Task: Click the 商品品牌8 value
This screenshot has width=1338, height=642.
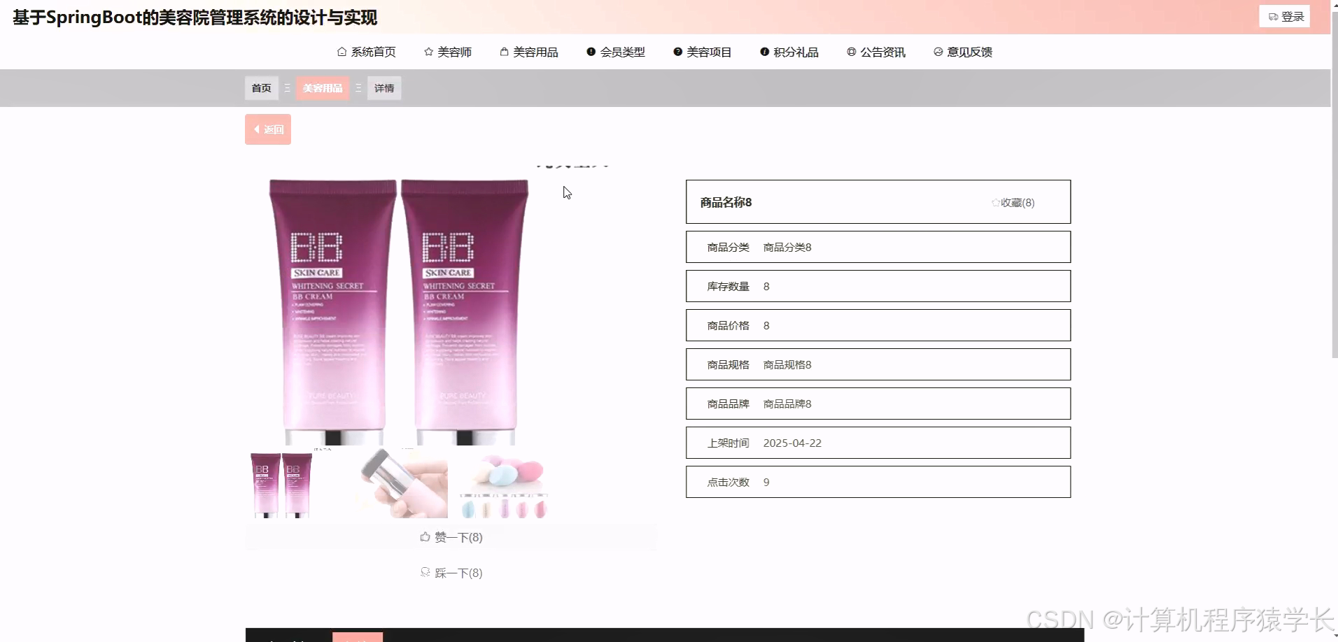Action: (x=787, y=404)
